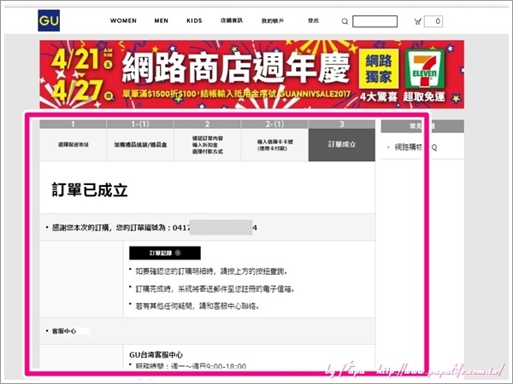Open the 網路商店週年慶 anniversary banner

[251, 74]
